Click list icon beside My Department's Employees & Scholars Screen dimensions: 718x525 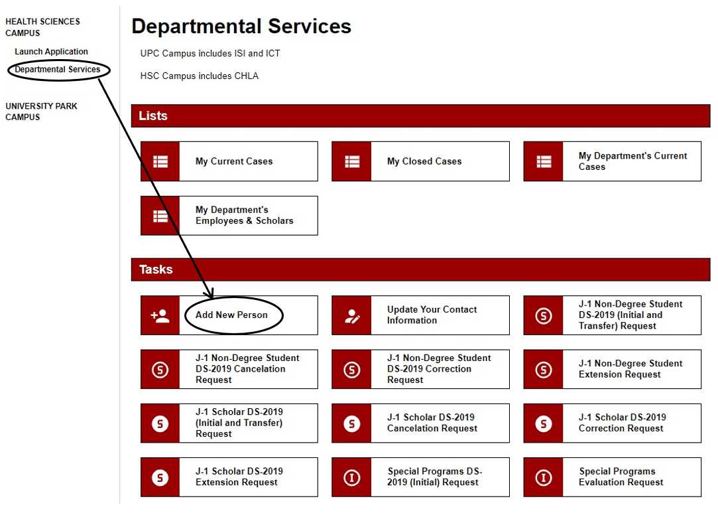(x=160, y=216)
